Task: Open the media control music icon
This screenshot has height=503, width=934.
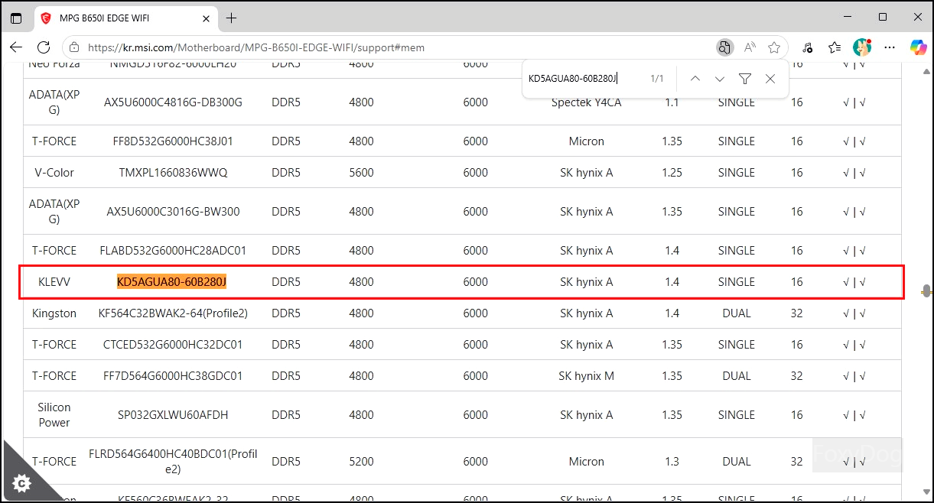Action: coord(808,47)
